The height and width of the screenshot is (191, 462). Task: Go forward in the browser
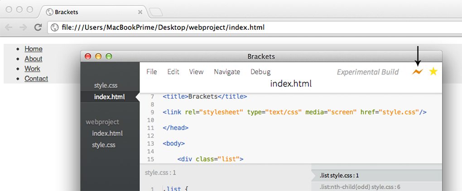23,28
